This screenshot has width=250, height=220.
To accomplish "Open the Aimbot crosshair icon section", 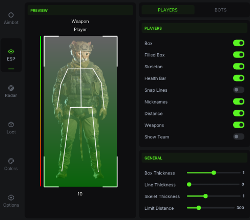I will pos(11,15).
